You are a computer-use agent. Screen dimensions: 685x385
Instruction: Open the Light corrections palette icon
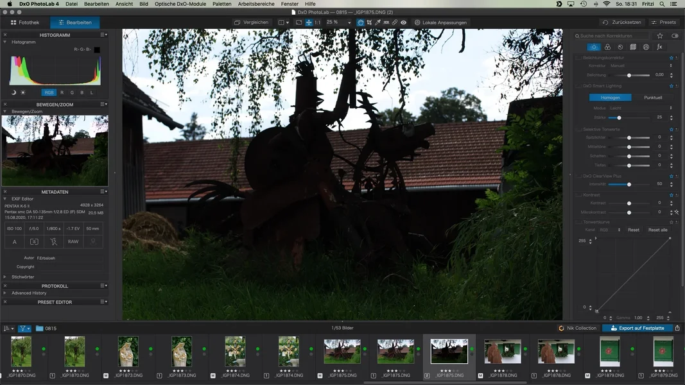594,47
